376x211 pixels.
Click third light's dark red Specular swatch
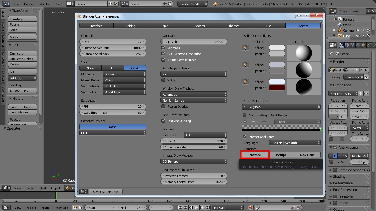click(x=277, y=88)
